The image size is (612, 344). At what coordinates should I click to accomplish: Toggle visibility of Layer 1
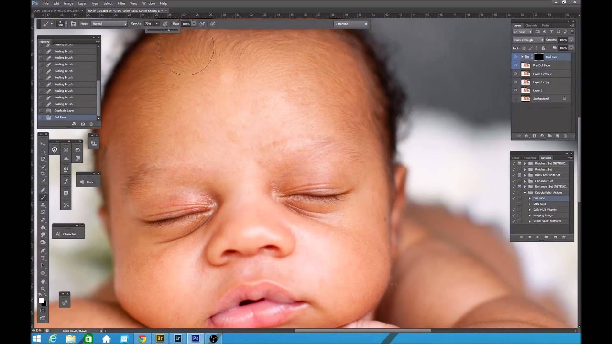pyautogui.click(x=515, y=90)
